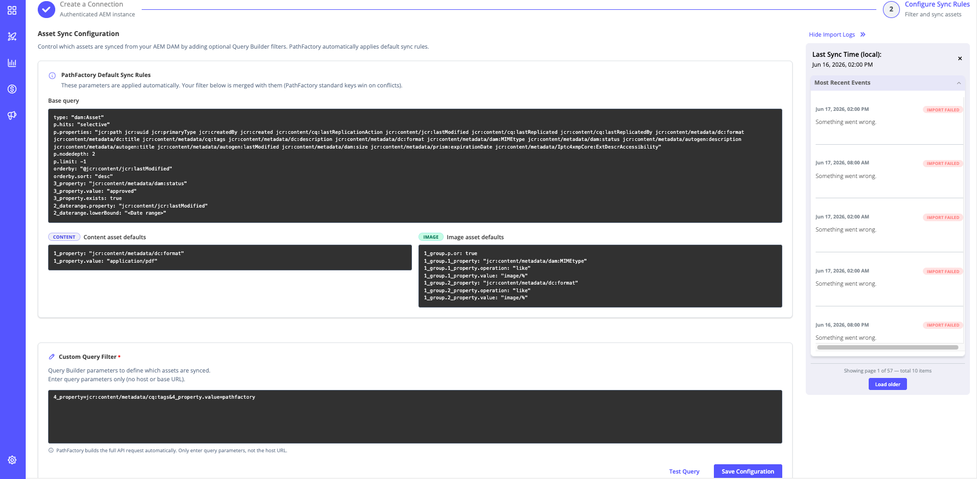977x479 pixels.
Task: Click the Save Configuration button
Action: (748, 471)
